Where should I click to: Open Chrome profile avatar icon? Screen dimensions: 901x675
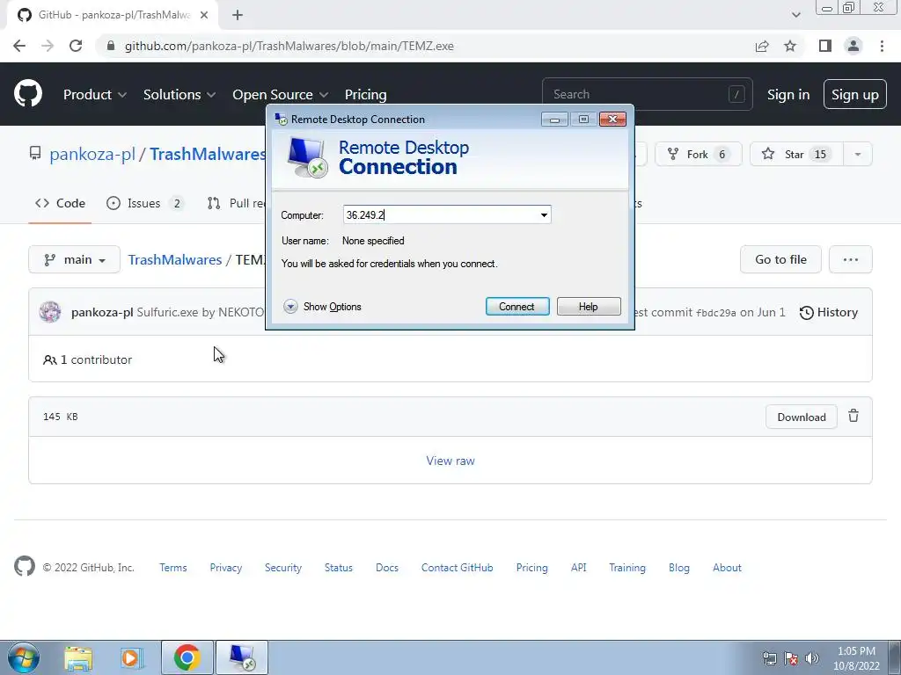(853, 46)
